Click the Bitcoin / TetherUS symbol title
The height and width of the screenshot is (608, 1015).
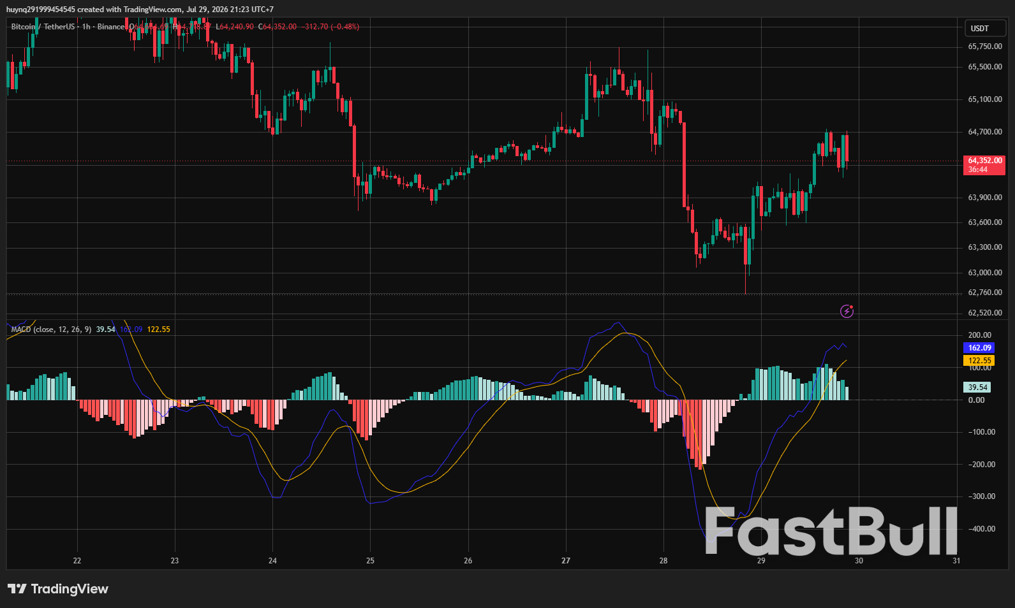click(43, 27)
